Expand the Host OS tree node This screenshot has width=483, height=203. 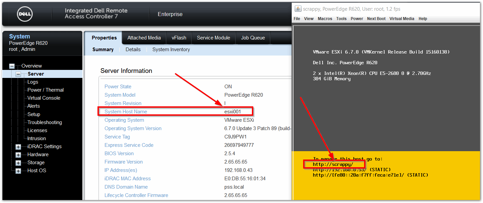click(18, 171)
